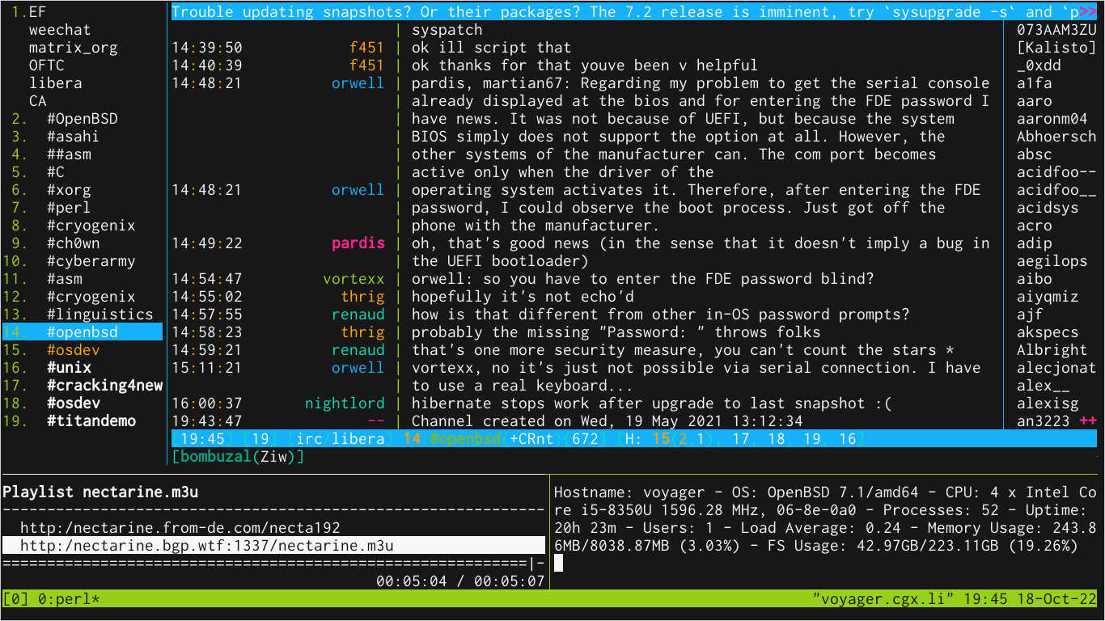Select nick aaronm04 in nicklist

click(x=1052, y=119)
